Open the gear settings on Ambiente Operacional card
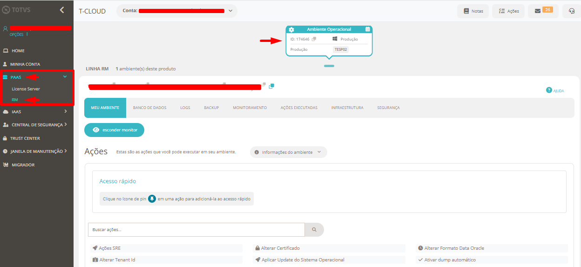This screenshot has width=581, height=267. 291,29
